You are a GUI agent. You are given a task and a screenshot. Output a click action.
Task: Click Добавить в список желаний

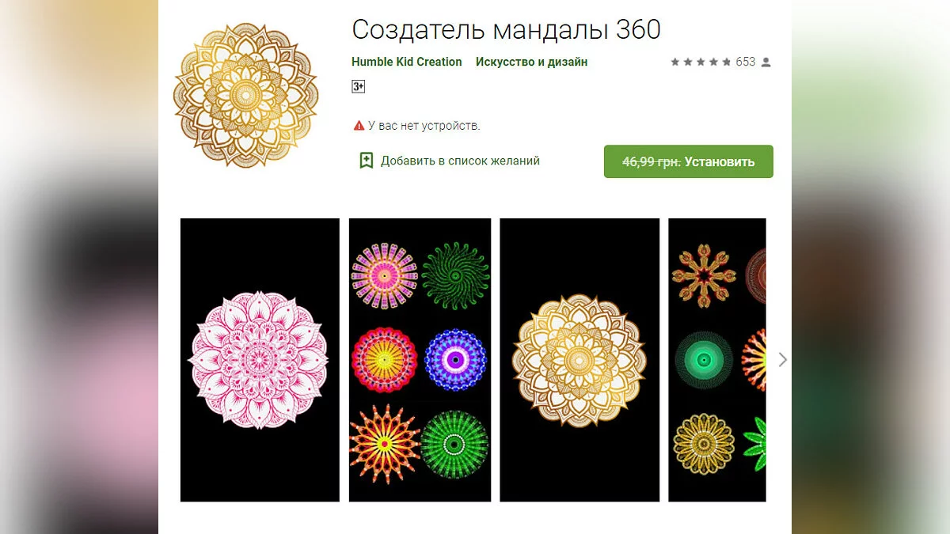click(x=460, y=161)
